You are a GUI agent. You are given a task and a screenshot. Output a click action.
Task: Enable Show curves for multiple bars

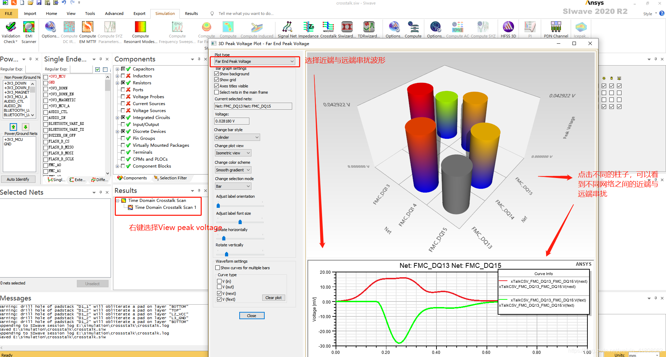point(218,268)
